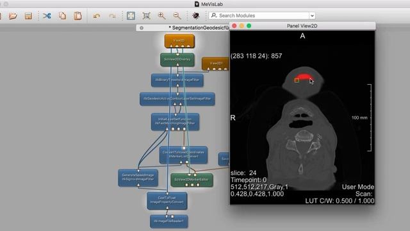Click the "slice: 24" annotation
This screenshot has height=231, width=410.
[243, 173]
